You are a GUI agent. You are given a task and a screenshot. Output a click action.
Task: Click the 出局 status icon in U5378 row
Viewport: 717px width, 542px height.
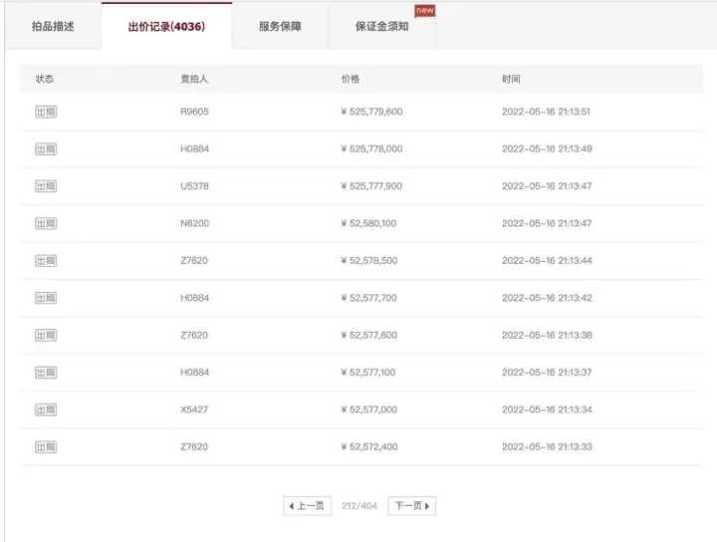pyautogui.click(x=46, y=186)
